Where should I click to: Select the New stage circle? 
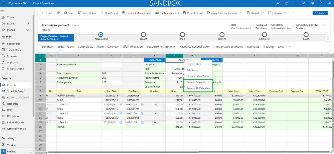point(101,34)
